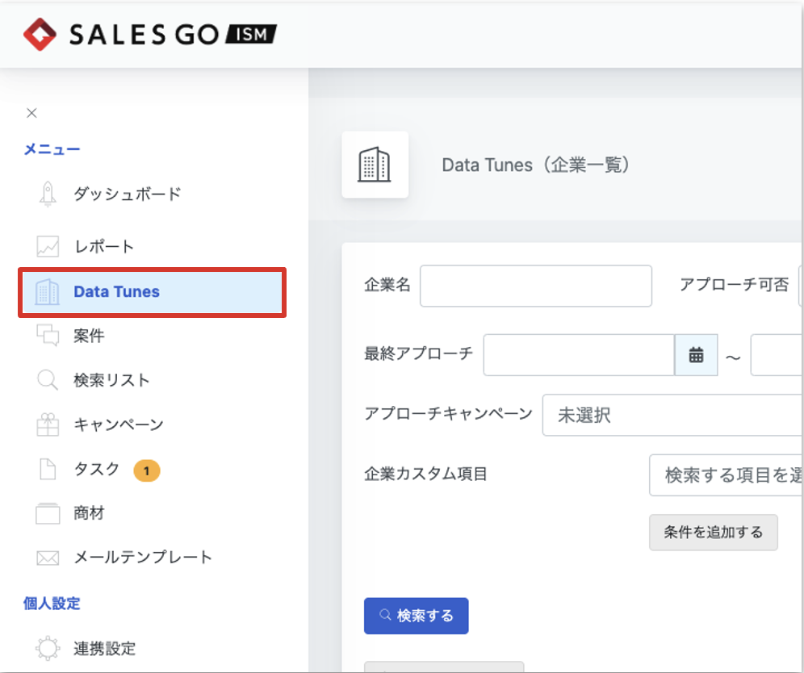Click the 企業名 input field

pyautogui.click(x=536, y=286)
